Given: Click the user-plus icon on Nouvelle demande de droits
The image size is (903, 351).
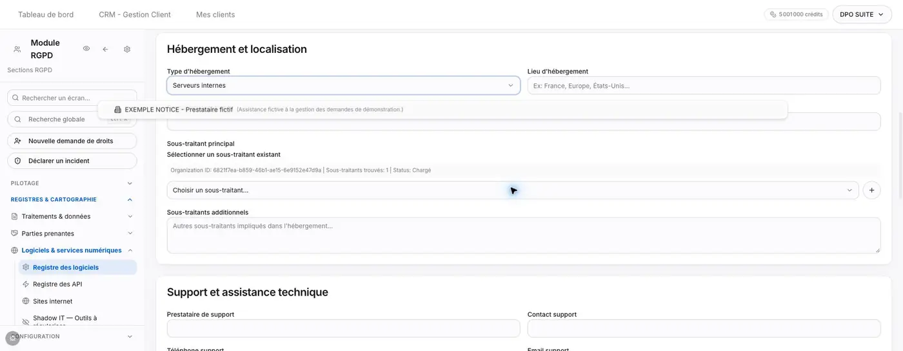Looking at the screenshot, I should (x=17, y=141).
